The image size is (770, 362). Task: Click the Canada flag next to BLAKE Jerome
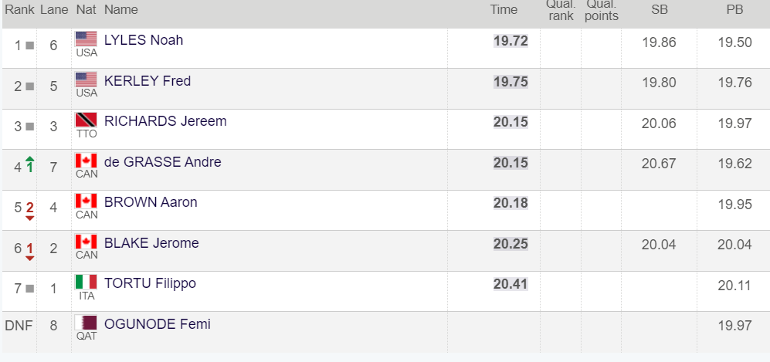tap(86, 242)
